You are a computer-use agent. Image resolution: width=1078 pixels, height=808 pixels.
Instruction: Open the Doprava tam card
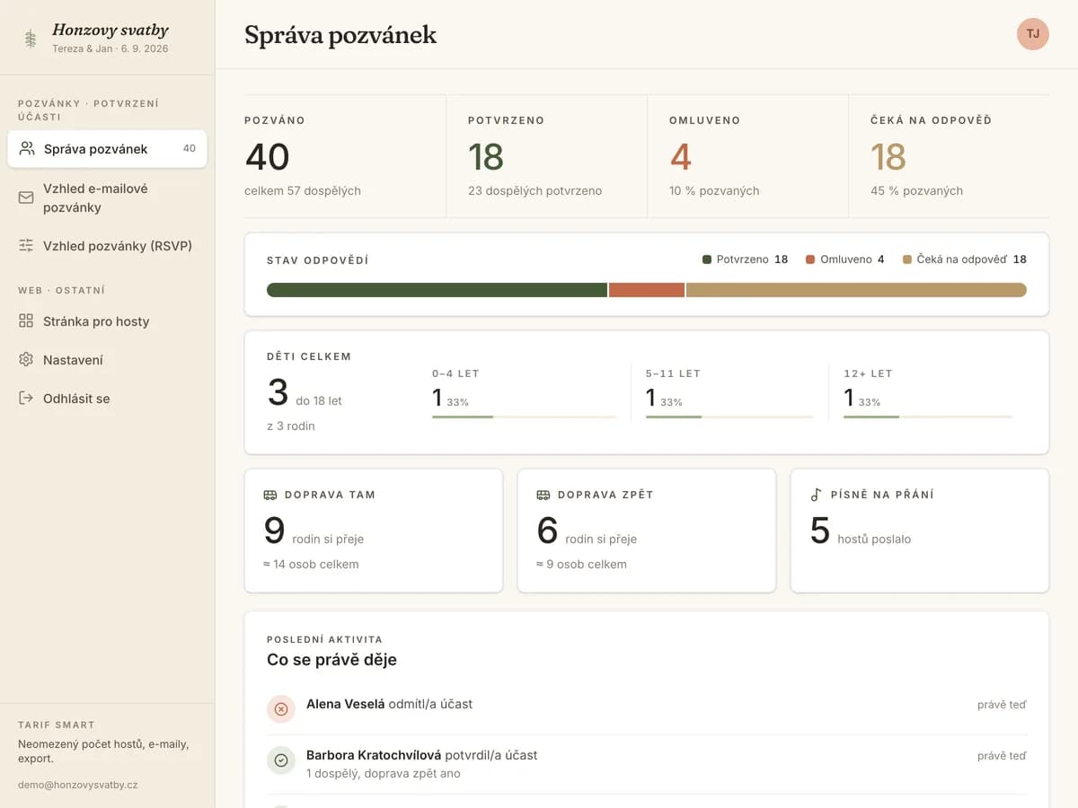pos(374,531)
